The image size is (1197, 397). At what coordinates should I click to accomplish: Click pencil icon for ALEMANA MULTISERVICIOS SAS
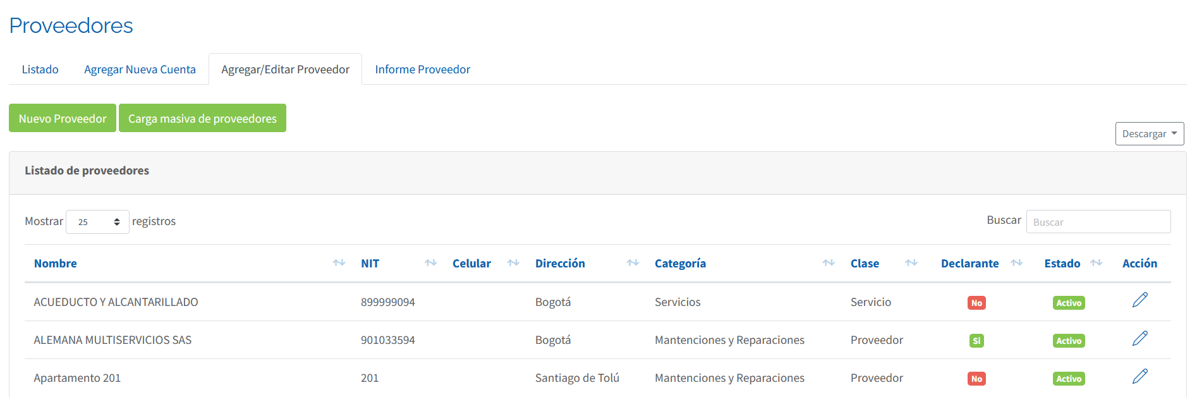tap(1139, 338)
